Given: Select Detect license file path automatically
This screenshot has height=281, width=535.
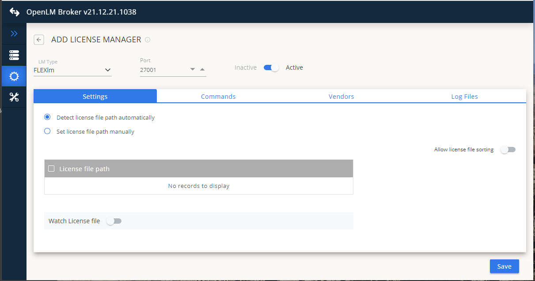Looking at the screenshot, I should click(x=47, y=117).
